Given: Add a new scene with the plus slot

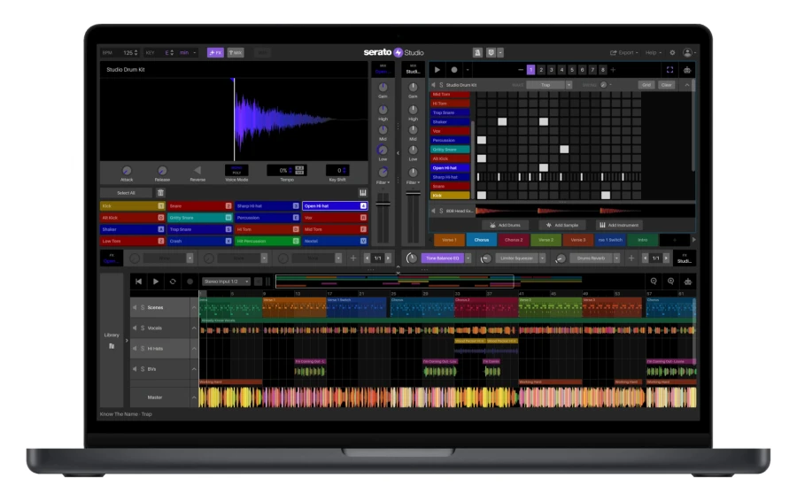Looking at the screenshot, I should [x=675, y=240].
